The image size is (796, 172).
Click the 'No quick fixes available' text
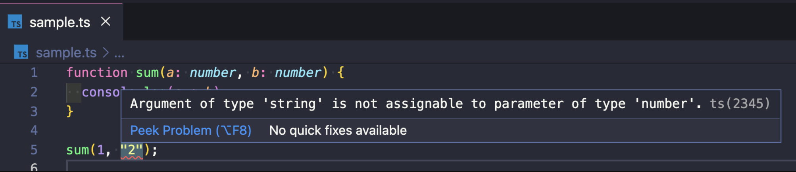(x=338, y=130)
